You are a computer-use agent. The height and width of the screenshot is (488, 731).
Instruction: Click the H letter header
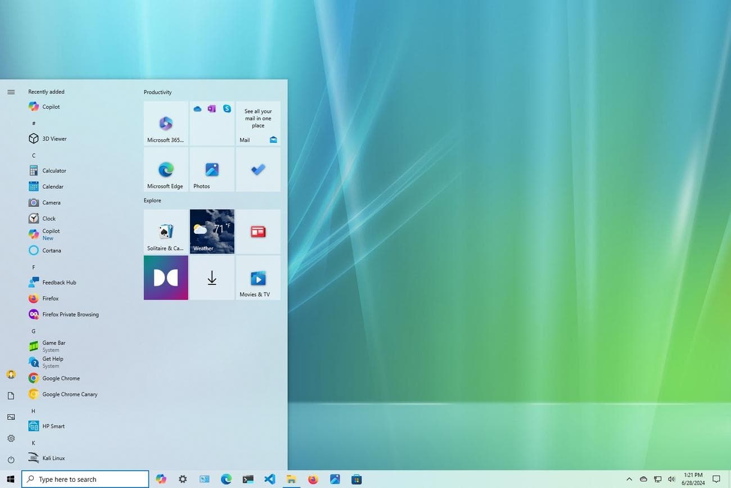[34, 411]
